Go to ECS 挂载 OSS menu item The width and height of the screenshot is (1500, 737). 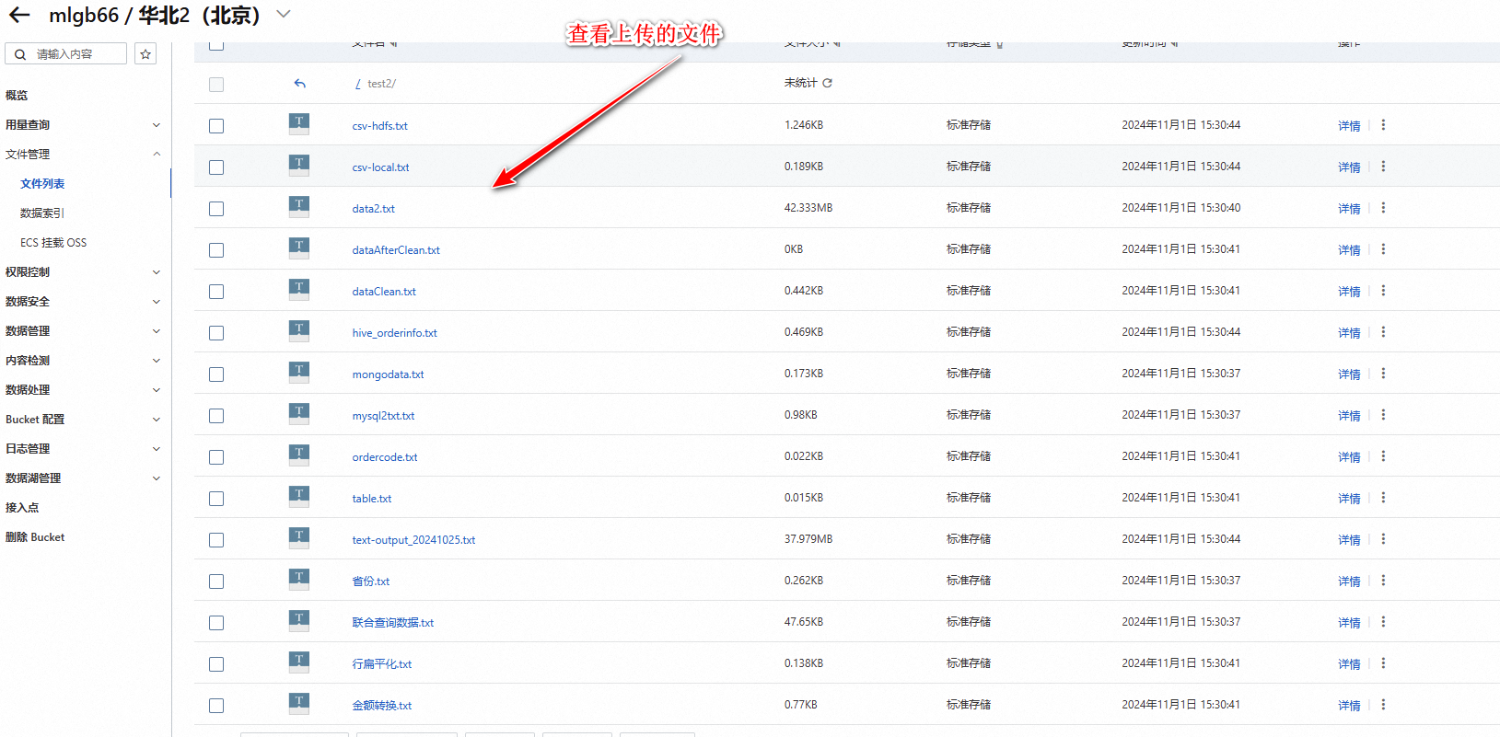click(53, 243)
